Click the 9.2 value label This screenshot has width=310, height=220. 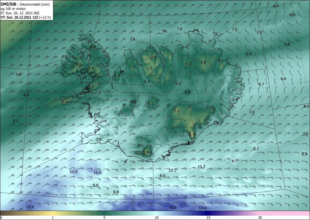click(256, 148)
